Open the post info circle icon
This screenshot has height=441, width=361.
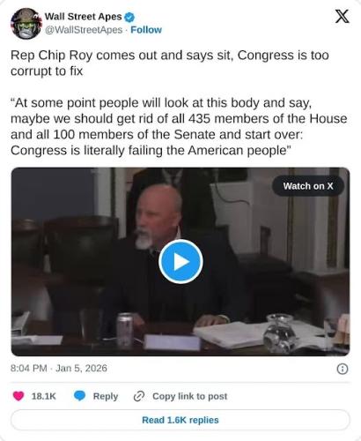pyautogui.click(x=343, y=369)
